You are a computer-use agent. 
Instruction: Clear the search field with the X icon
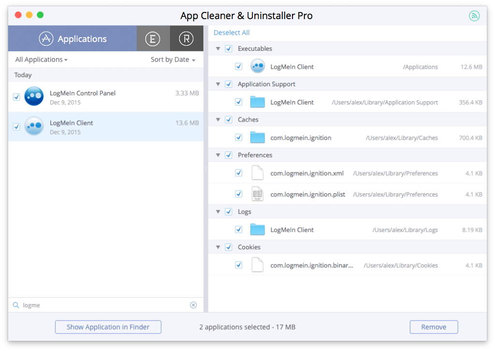(x=193, y=305)
